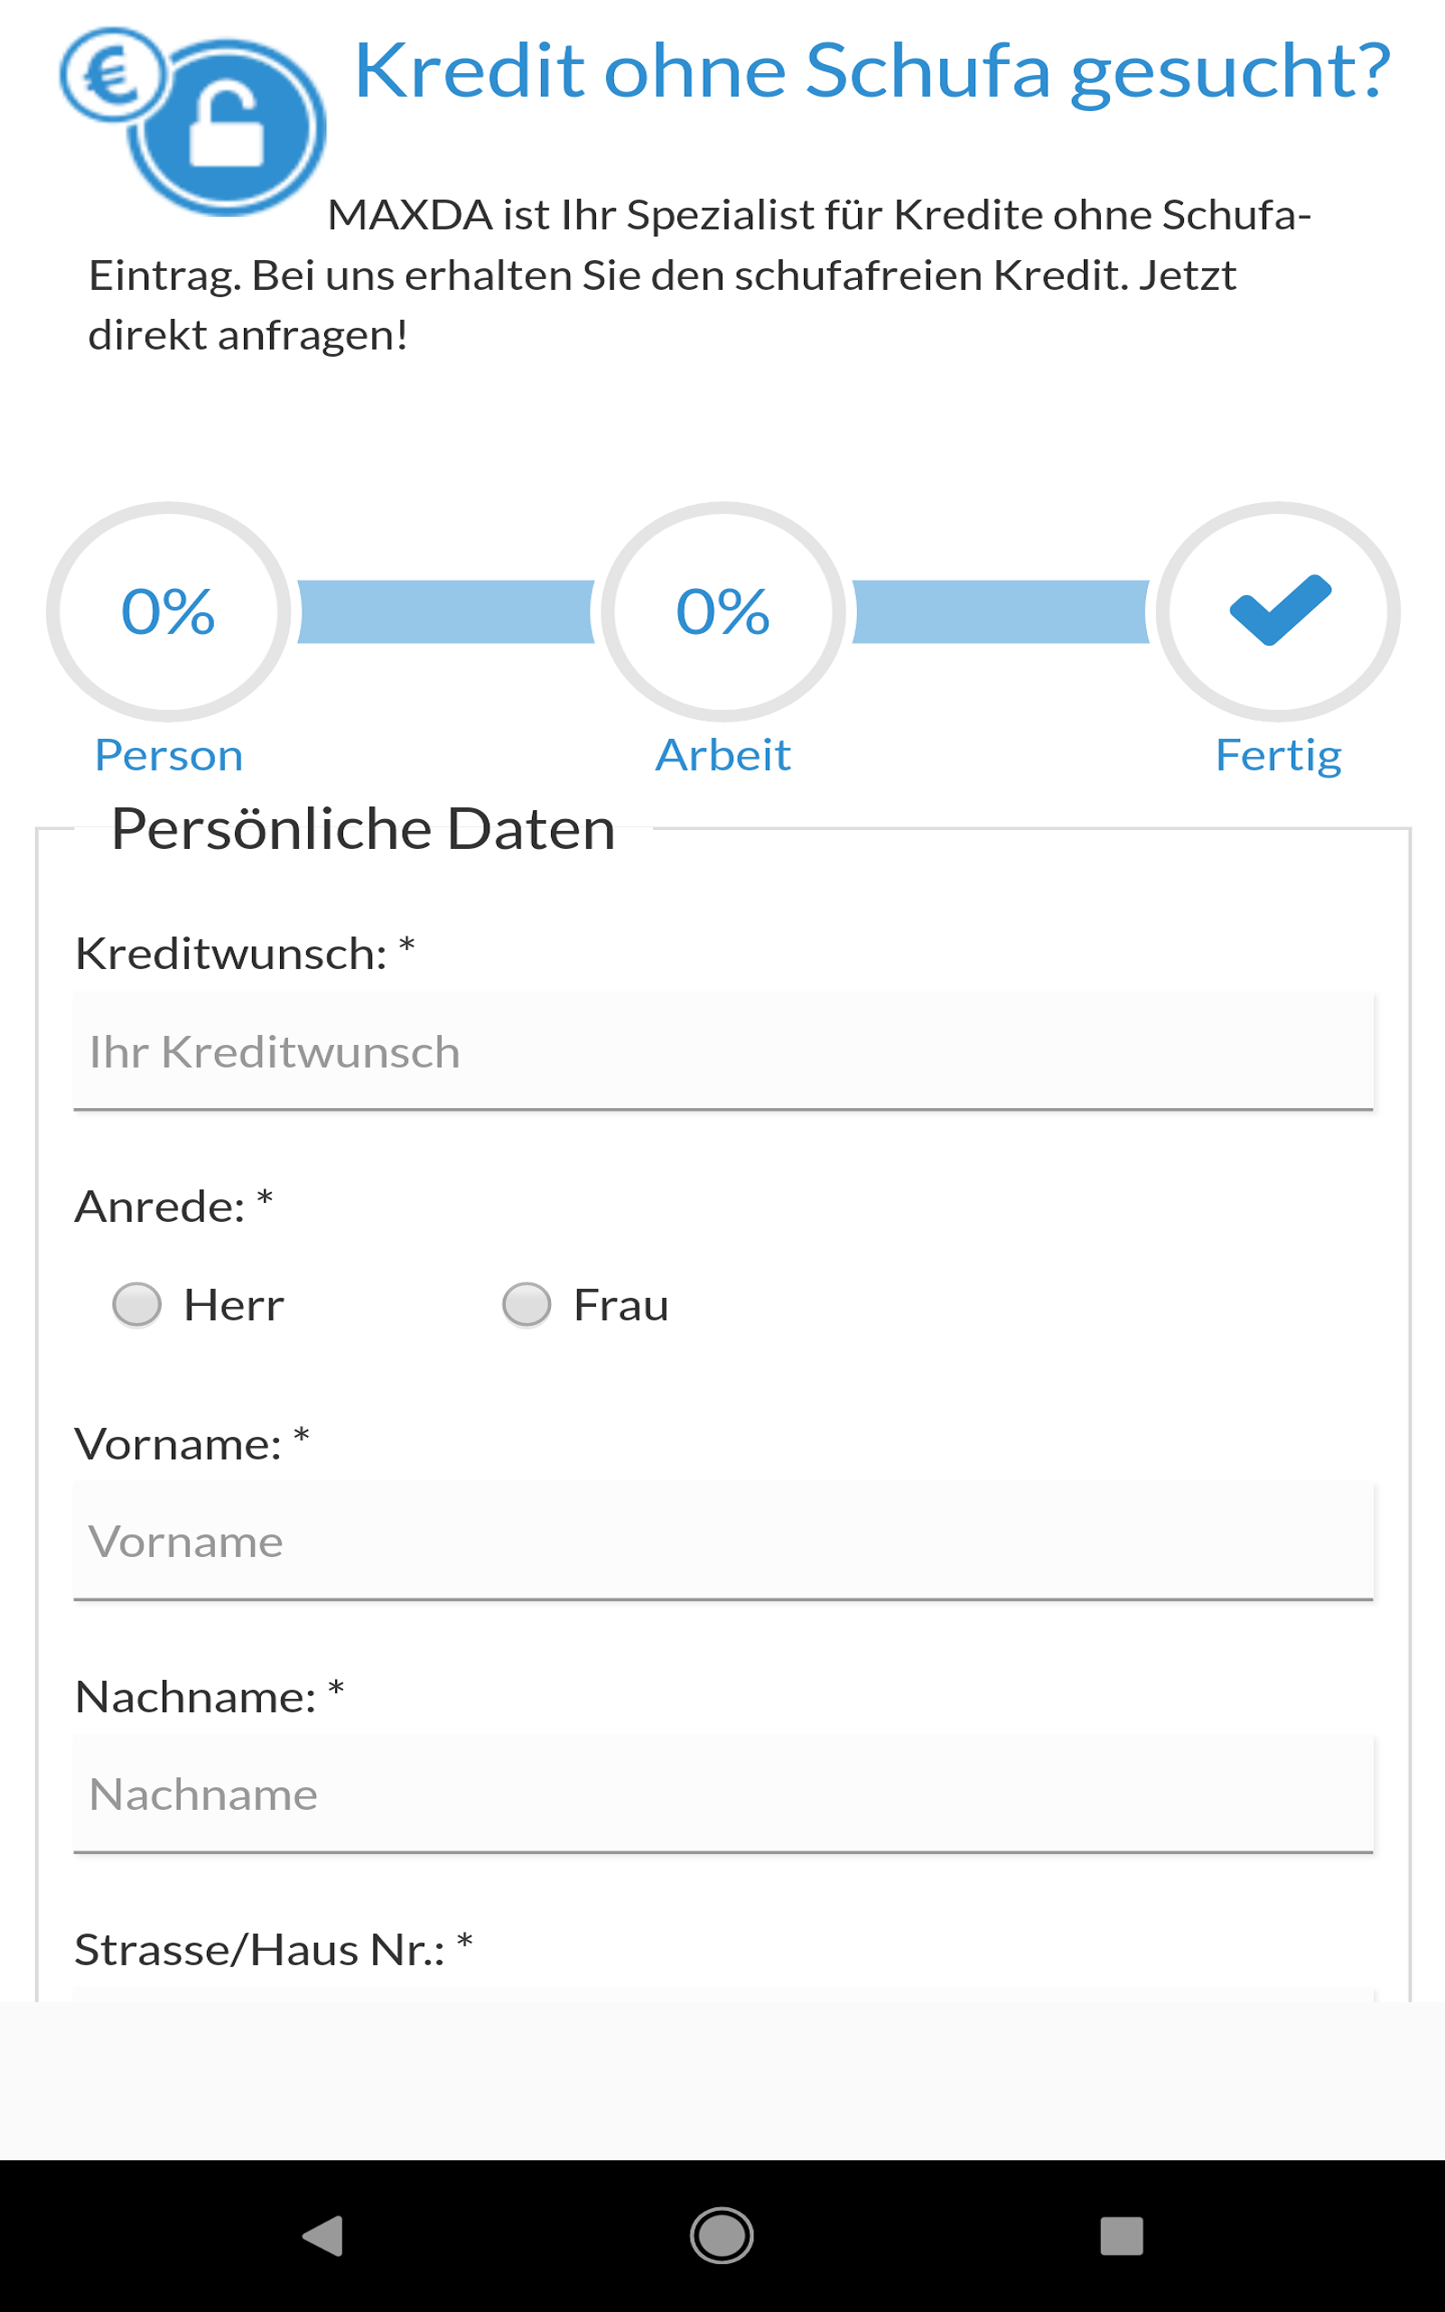Tap the Arbeit 0% progress circle

(x=722, y=611)
